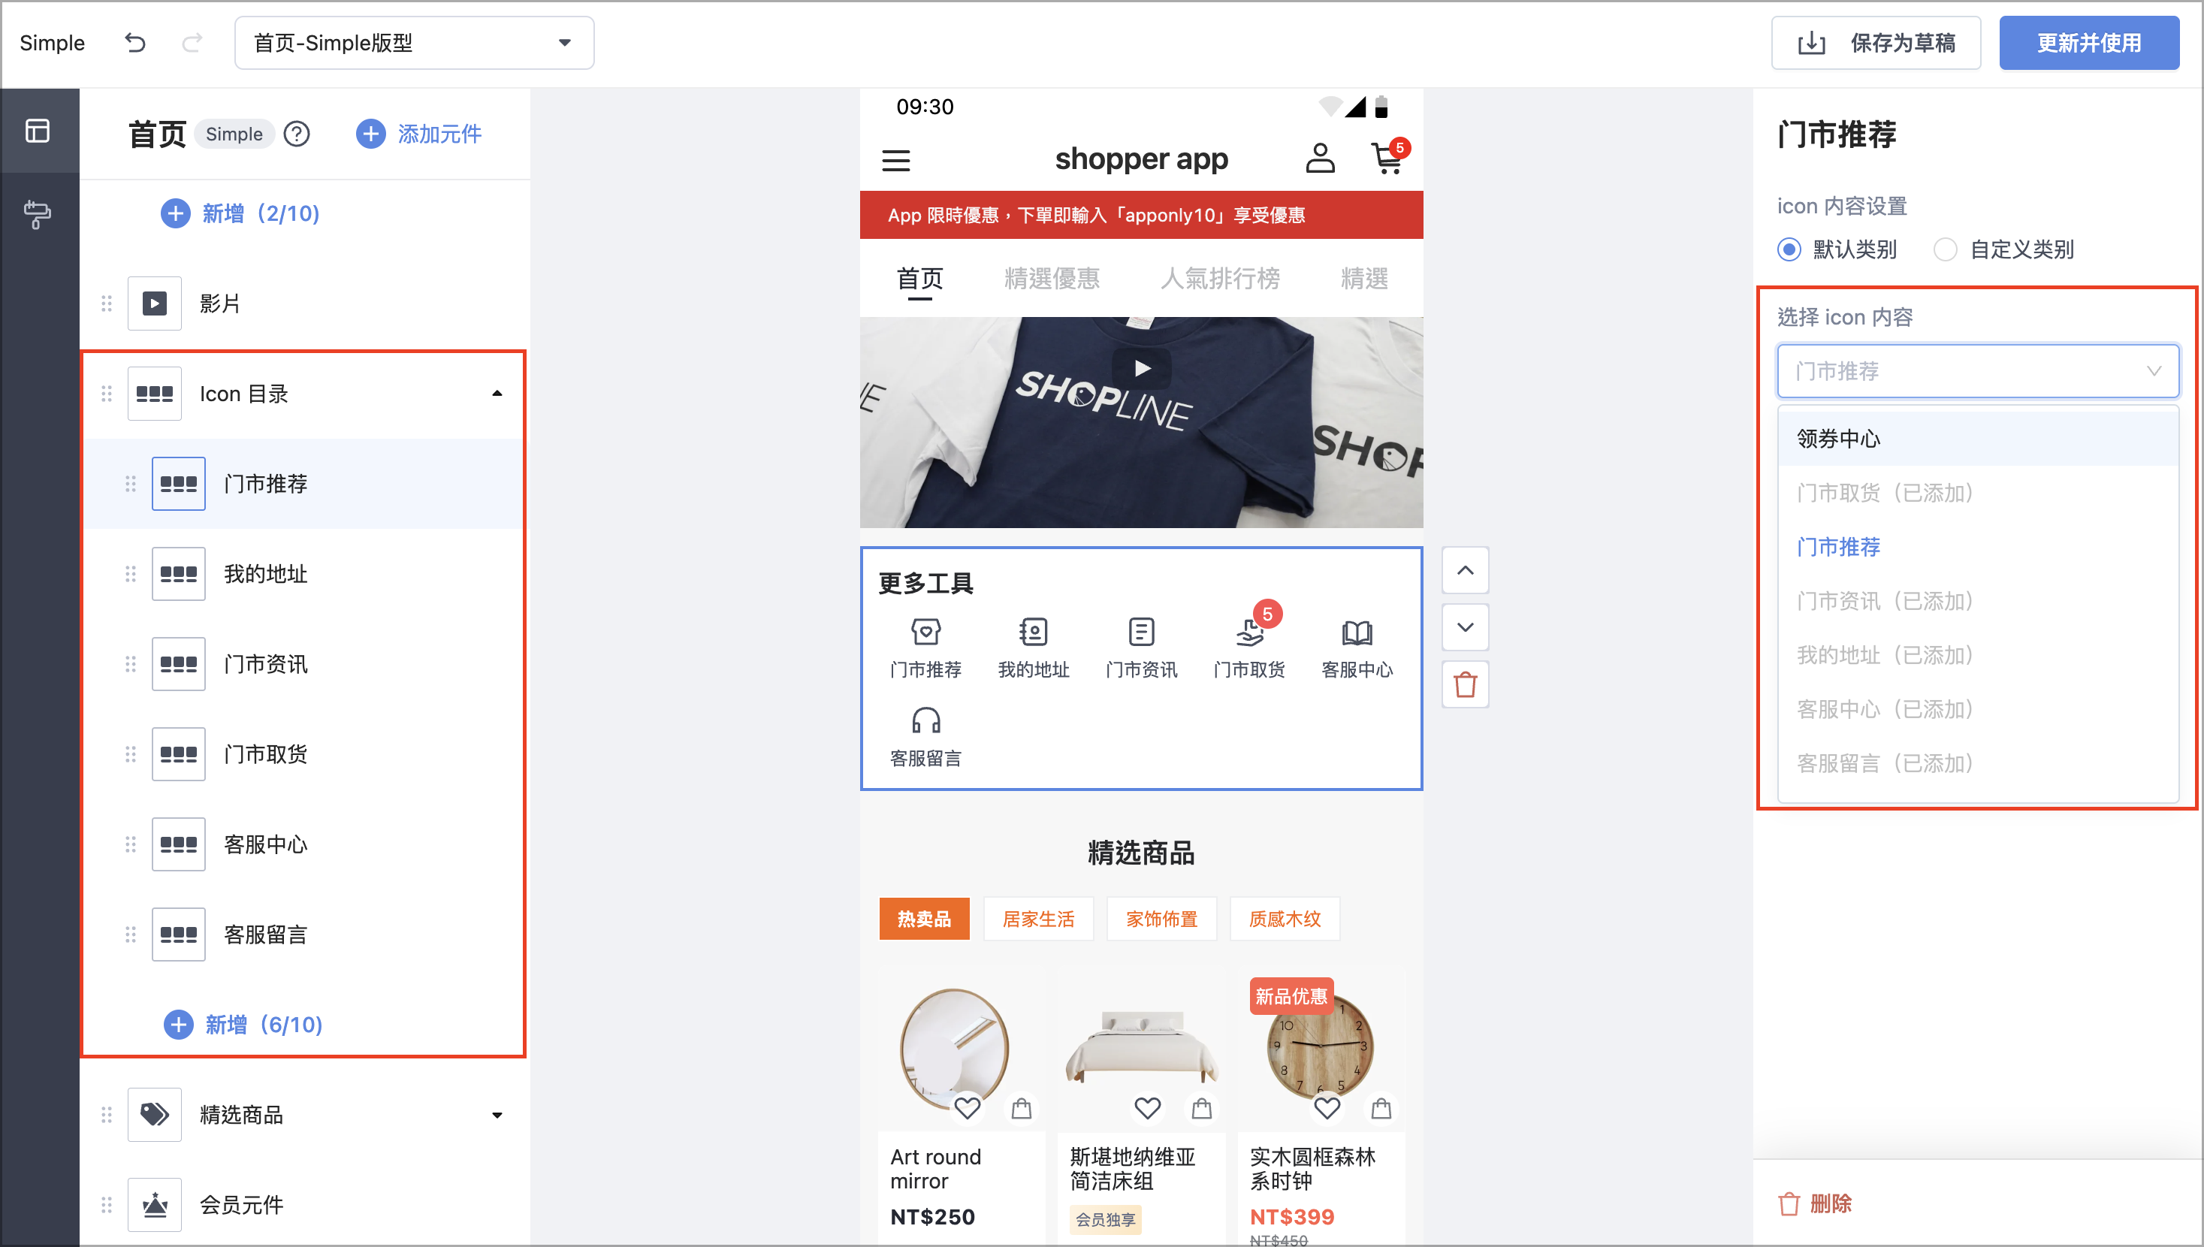Viewport: 2204px width, 1247px height.
Task: Click the user profile icon in preview
Action: [1320, 159]
